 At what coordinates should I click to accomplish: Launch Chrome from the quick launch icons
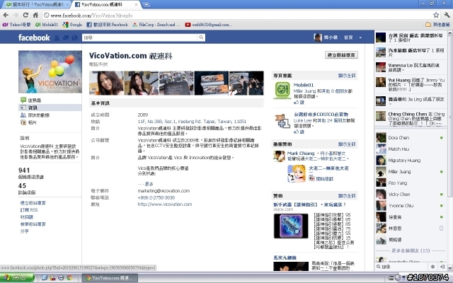pos(69,278)
